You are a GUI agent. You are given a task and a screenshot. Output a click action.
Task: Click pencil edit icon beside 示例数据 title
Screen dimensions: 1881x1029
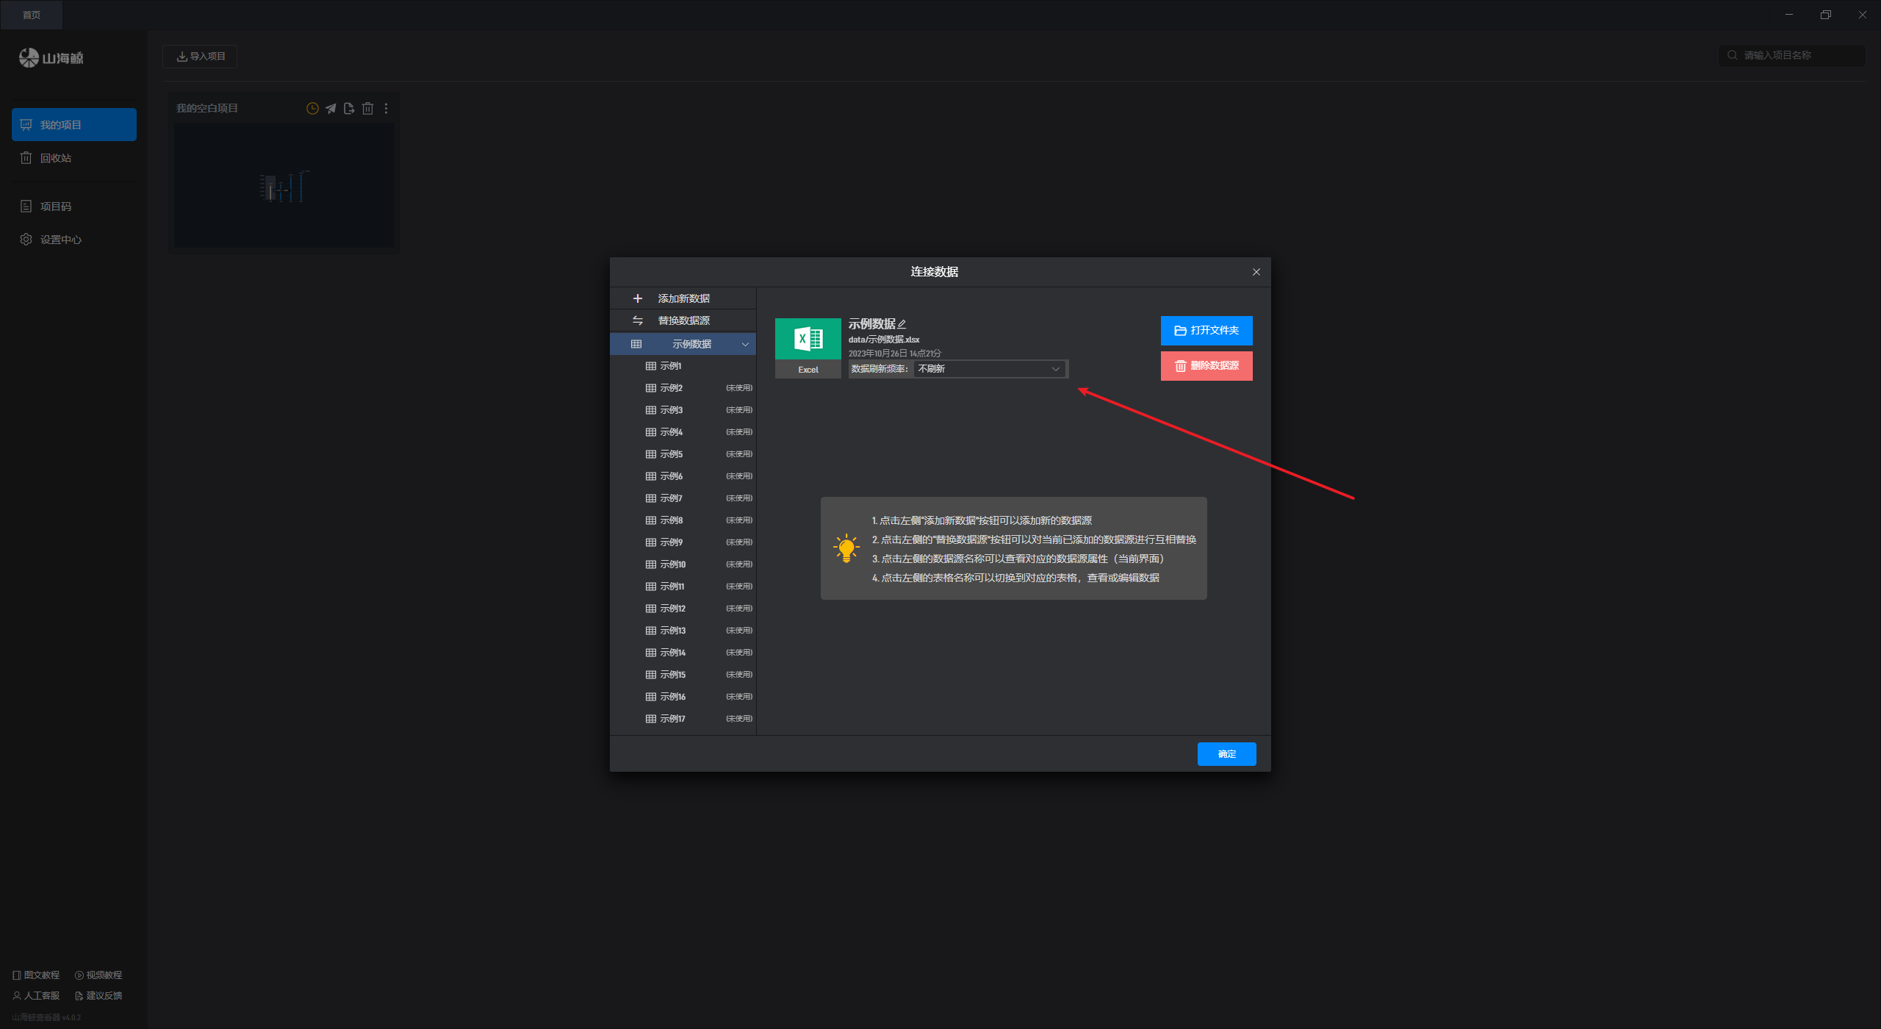point(902,324)
